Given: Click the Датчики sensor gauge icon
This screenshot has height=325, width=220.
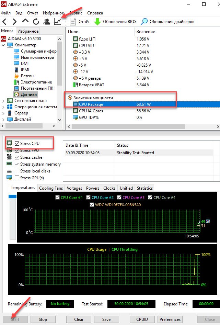Looking at the screenshot, I should [x=16, y=94].
